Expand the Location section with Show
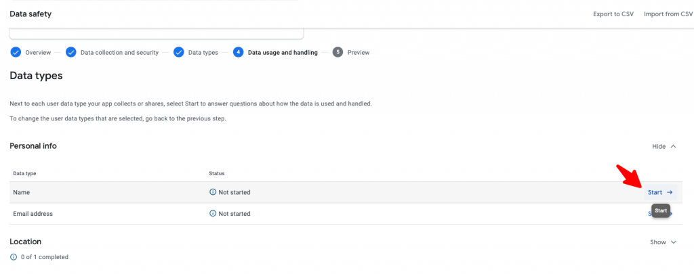 [x=664, y=242]
